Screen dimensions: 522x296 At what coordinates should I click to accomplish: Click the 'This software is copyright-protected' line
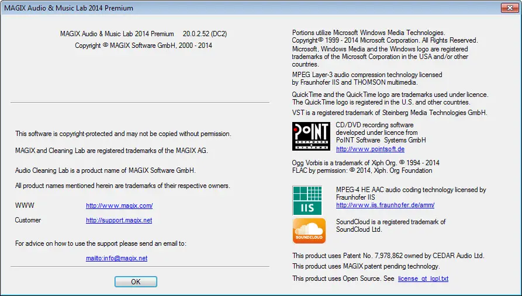pos(123,134)
